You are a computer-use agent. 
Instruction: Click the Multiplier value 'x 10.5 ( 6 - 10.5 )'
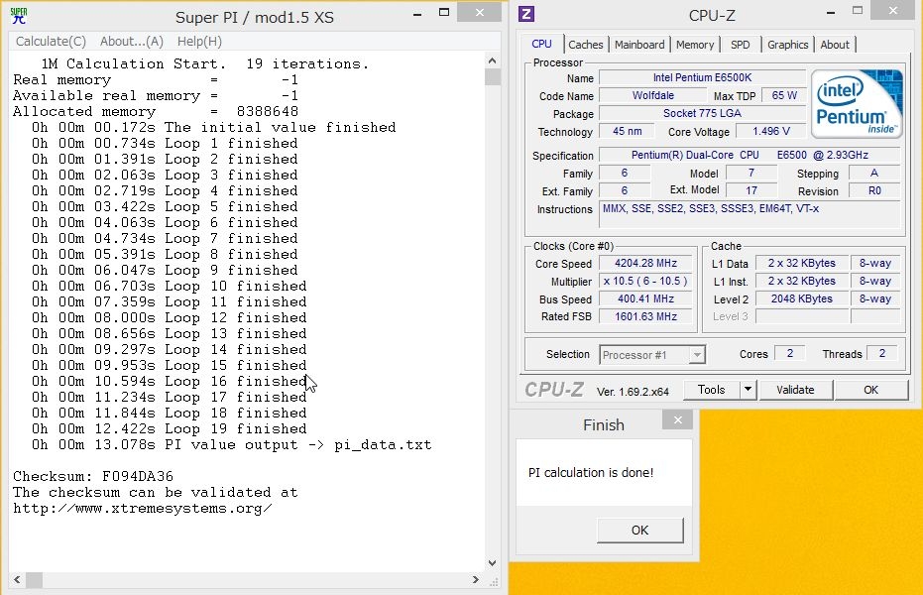coord(645,281)
